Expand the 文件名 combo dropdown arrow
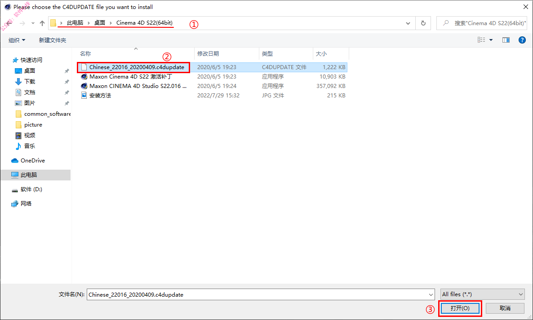This screenshot has height=320, width=533. pos(431,294)
